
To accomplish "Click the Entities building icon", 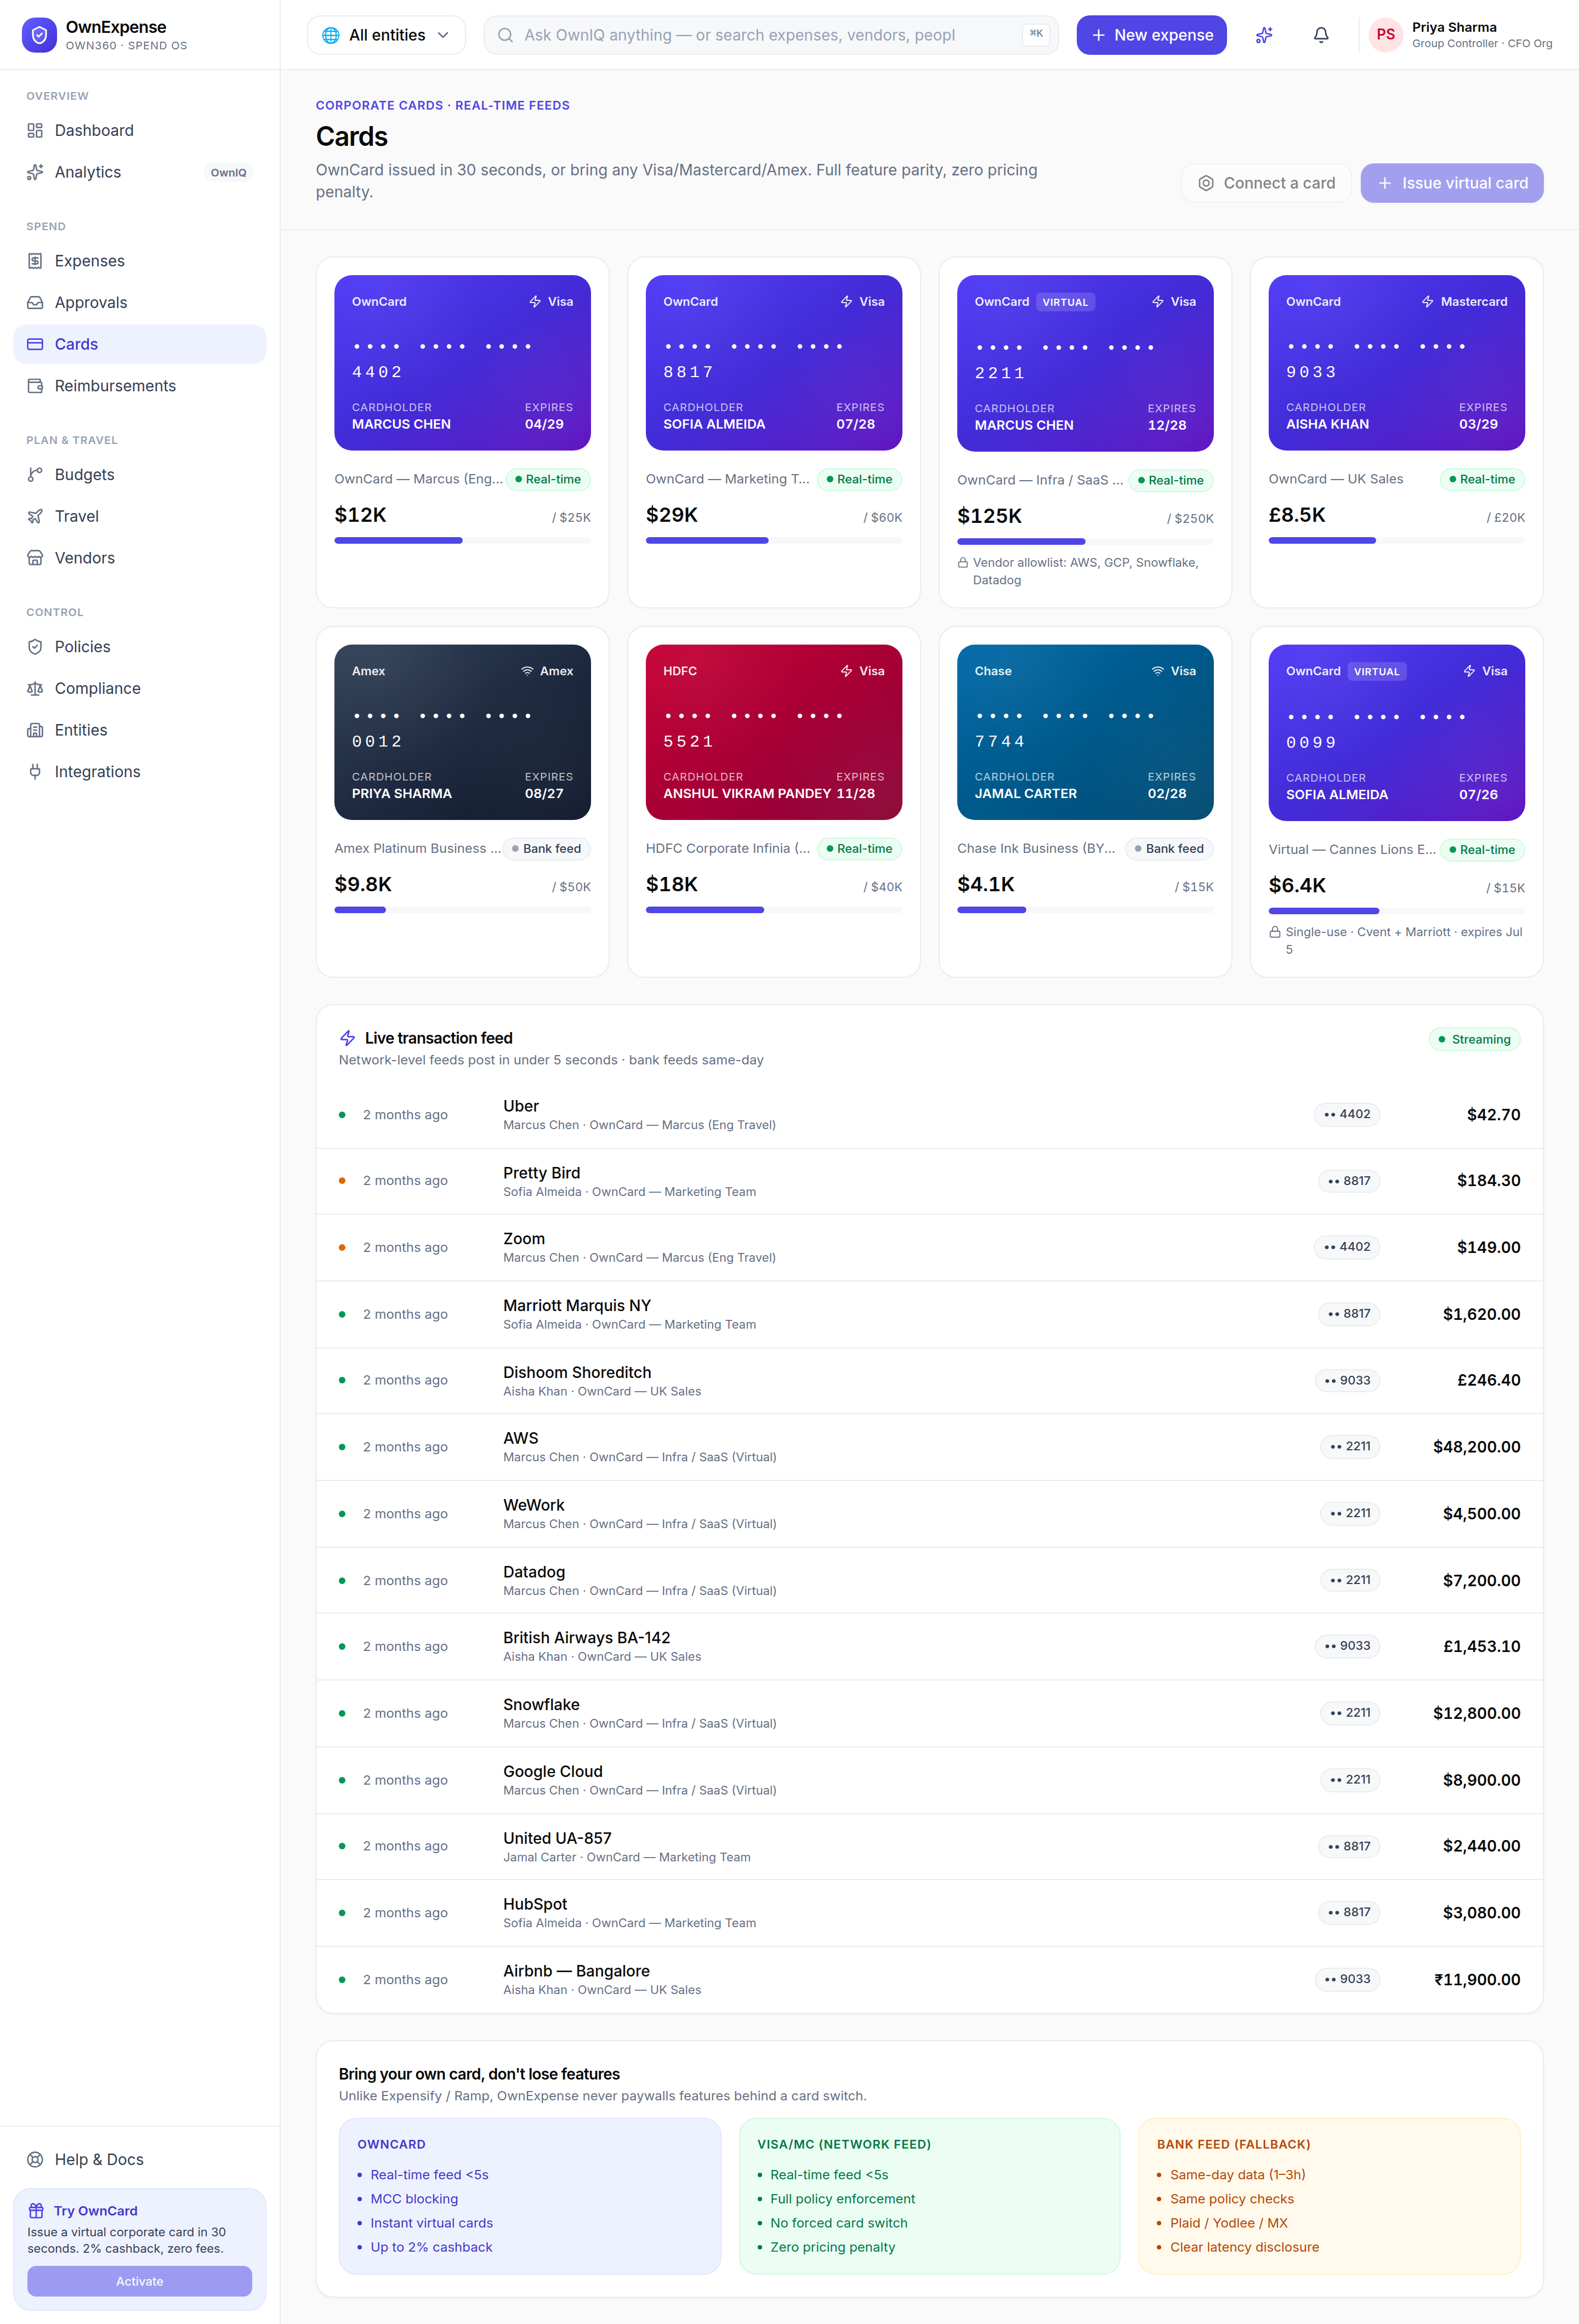I will coord(35,730).
